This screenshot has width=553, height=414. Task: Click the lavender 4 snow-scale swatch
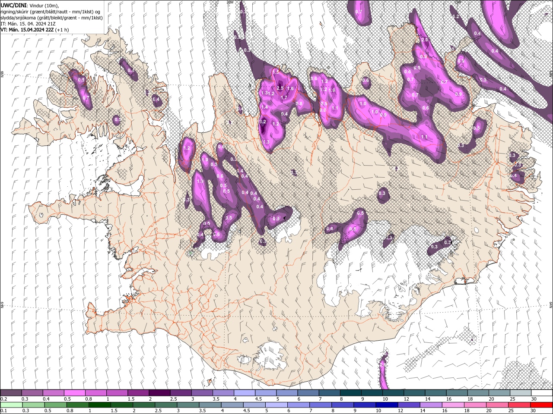coord(245,393)
